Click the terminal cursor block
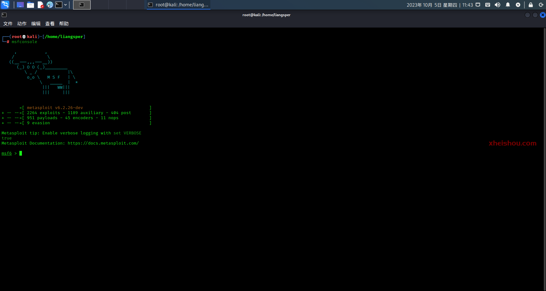This screenshot has width=546, height=291. point(21,153)
